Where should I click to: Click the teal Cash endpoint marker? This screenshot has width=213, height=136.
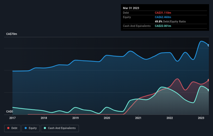tap(209, 90)
